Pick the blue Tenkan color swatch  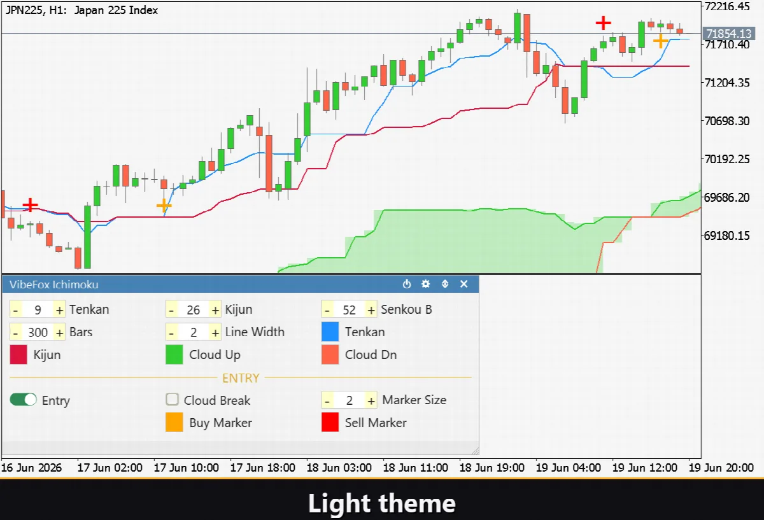[330, 332]
